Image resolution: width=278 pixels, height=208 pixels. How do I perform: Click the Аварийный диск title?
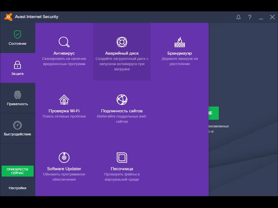122,53
